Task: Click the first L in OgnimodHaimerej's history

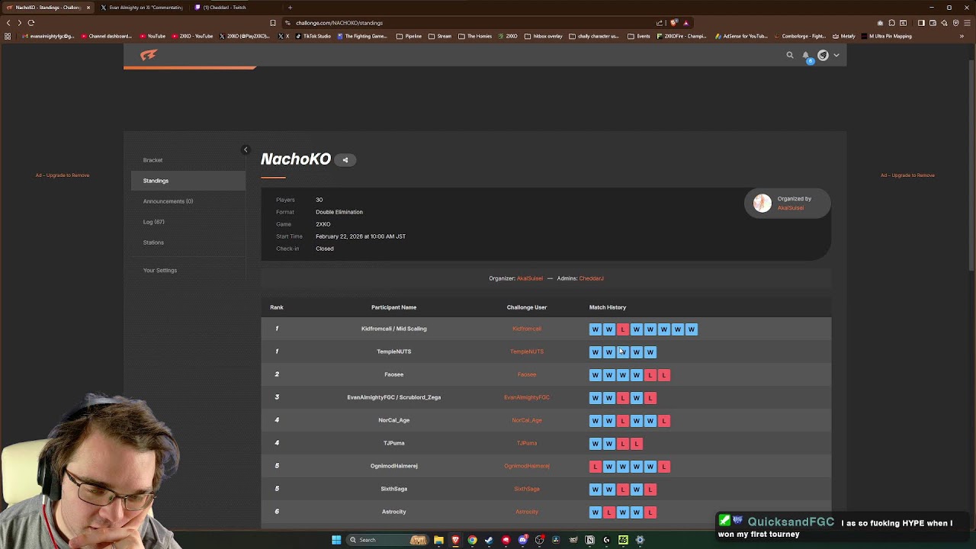Action: (x=596, y=467)
